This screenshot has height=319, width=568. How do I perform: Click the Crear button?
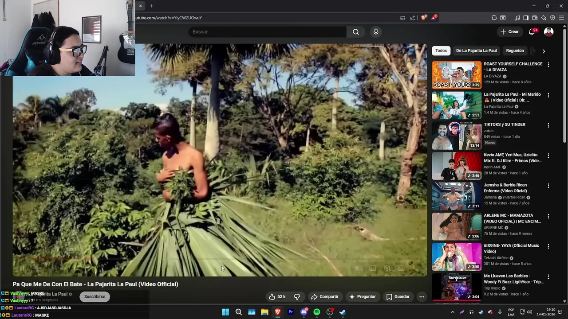coord(509,32)
